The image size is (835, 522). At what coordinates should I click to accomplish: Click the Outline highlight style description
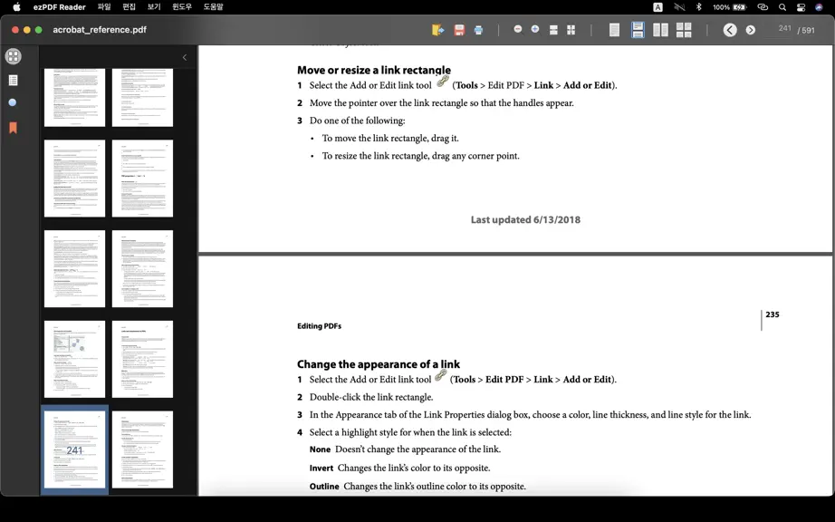coord(417,486)
